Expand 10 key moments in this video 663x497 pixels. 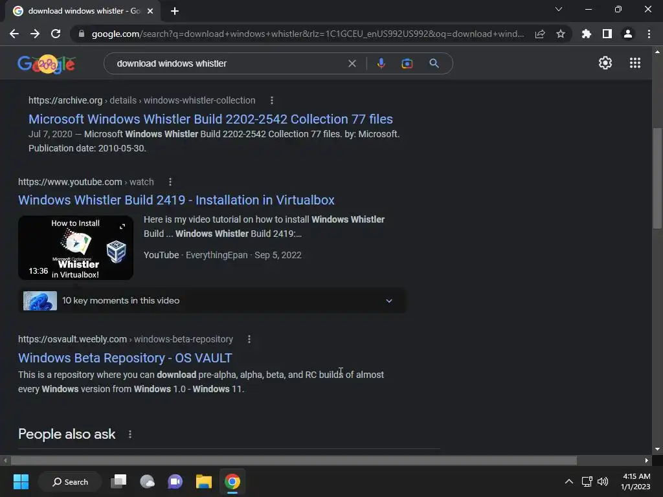212,300
